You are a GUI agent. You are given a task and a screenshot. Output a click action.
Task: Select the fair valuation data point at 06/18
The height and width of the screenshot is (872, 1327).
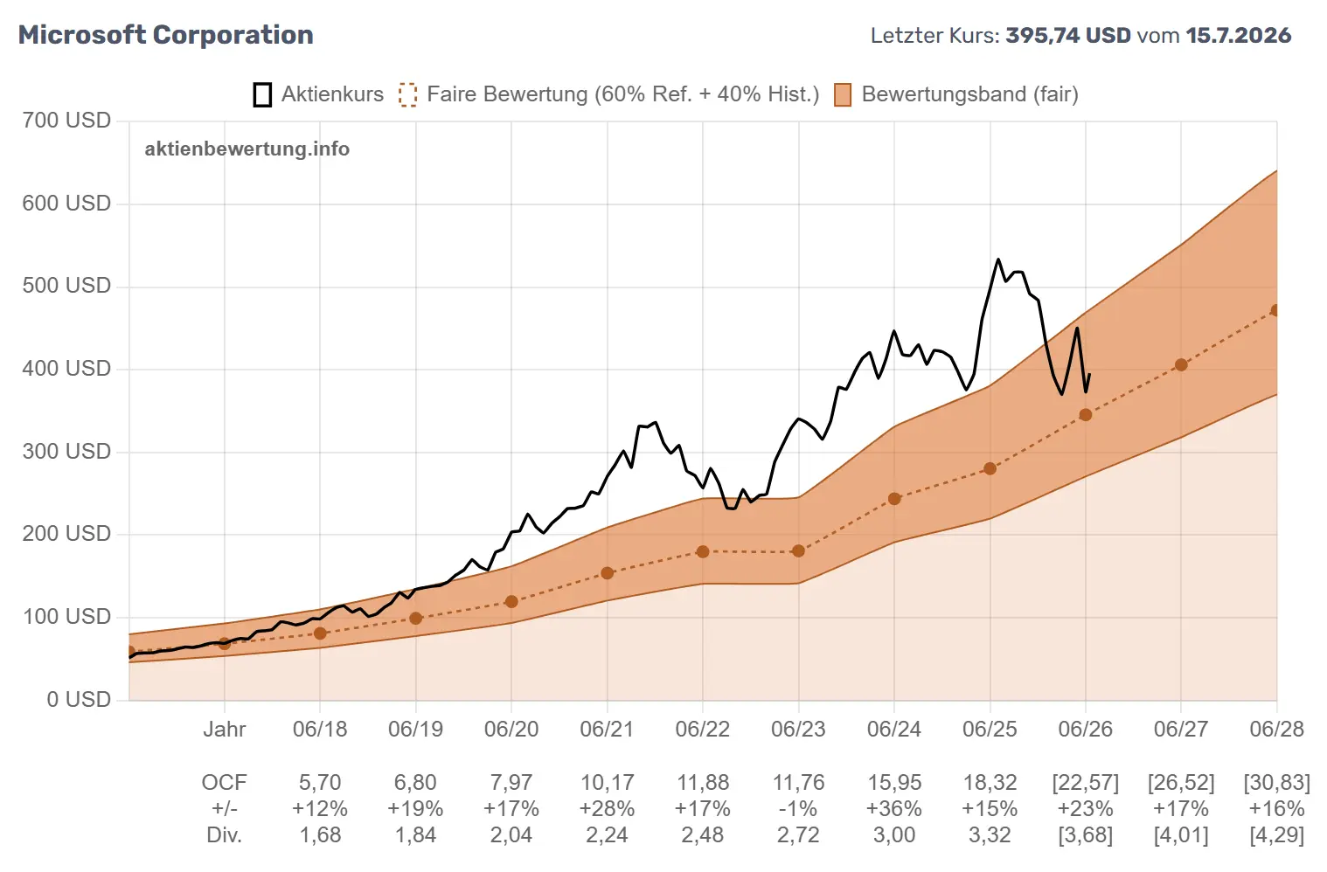(x=320, y=633)
